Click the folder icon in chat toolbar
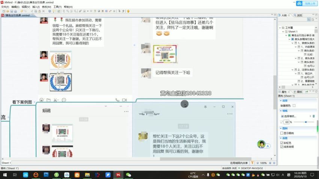Viewport: 319px width, 179px height. tap(49, 100)
